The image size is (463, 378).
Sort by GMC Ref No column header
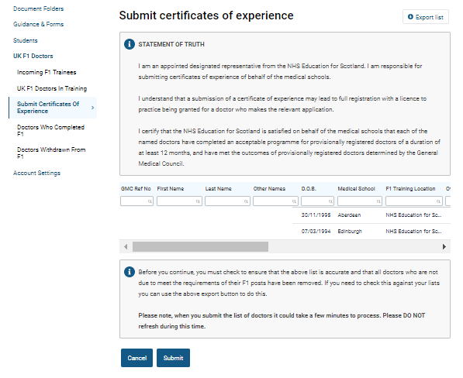point(136,189)
